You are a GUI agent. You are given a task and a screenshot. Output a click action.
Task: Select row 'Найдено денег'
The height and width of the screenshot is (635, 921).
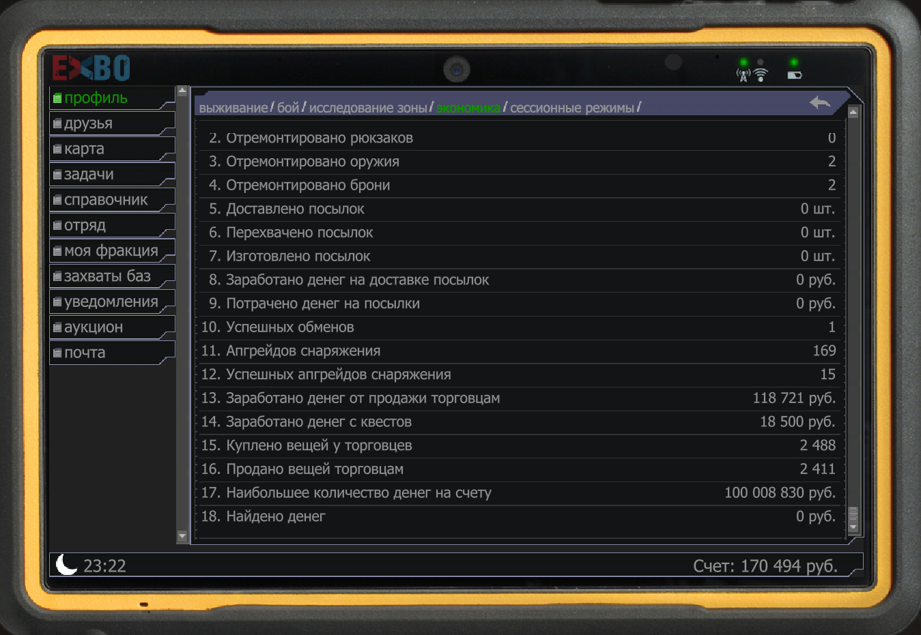tap(519, 516)
